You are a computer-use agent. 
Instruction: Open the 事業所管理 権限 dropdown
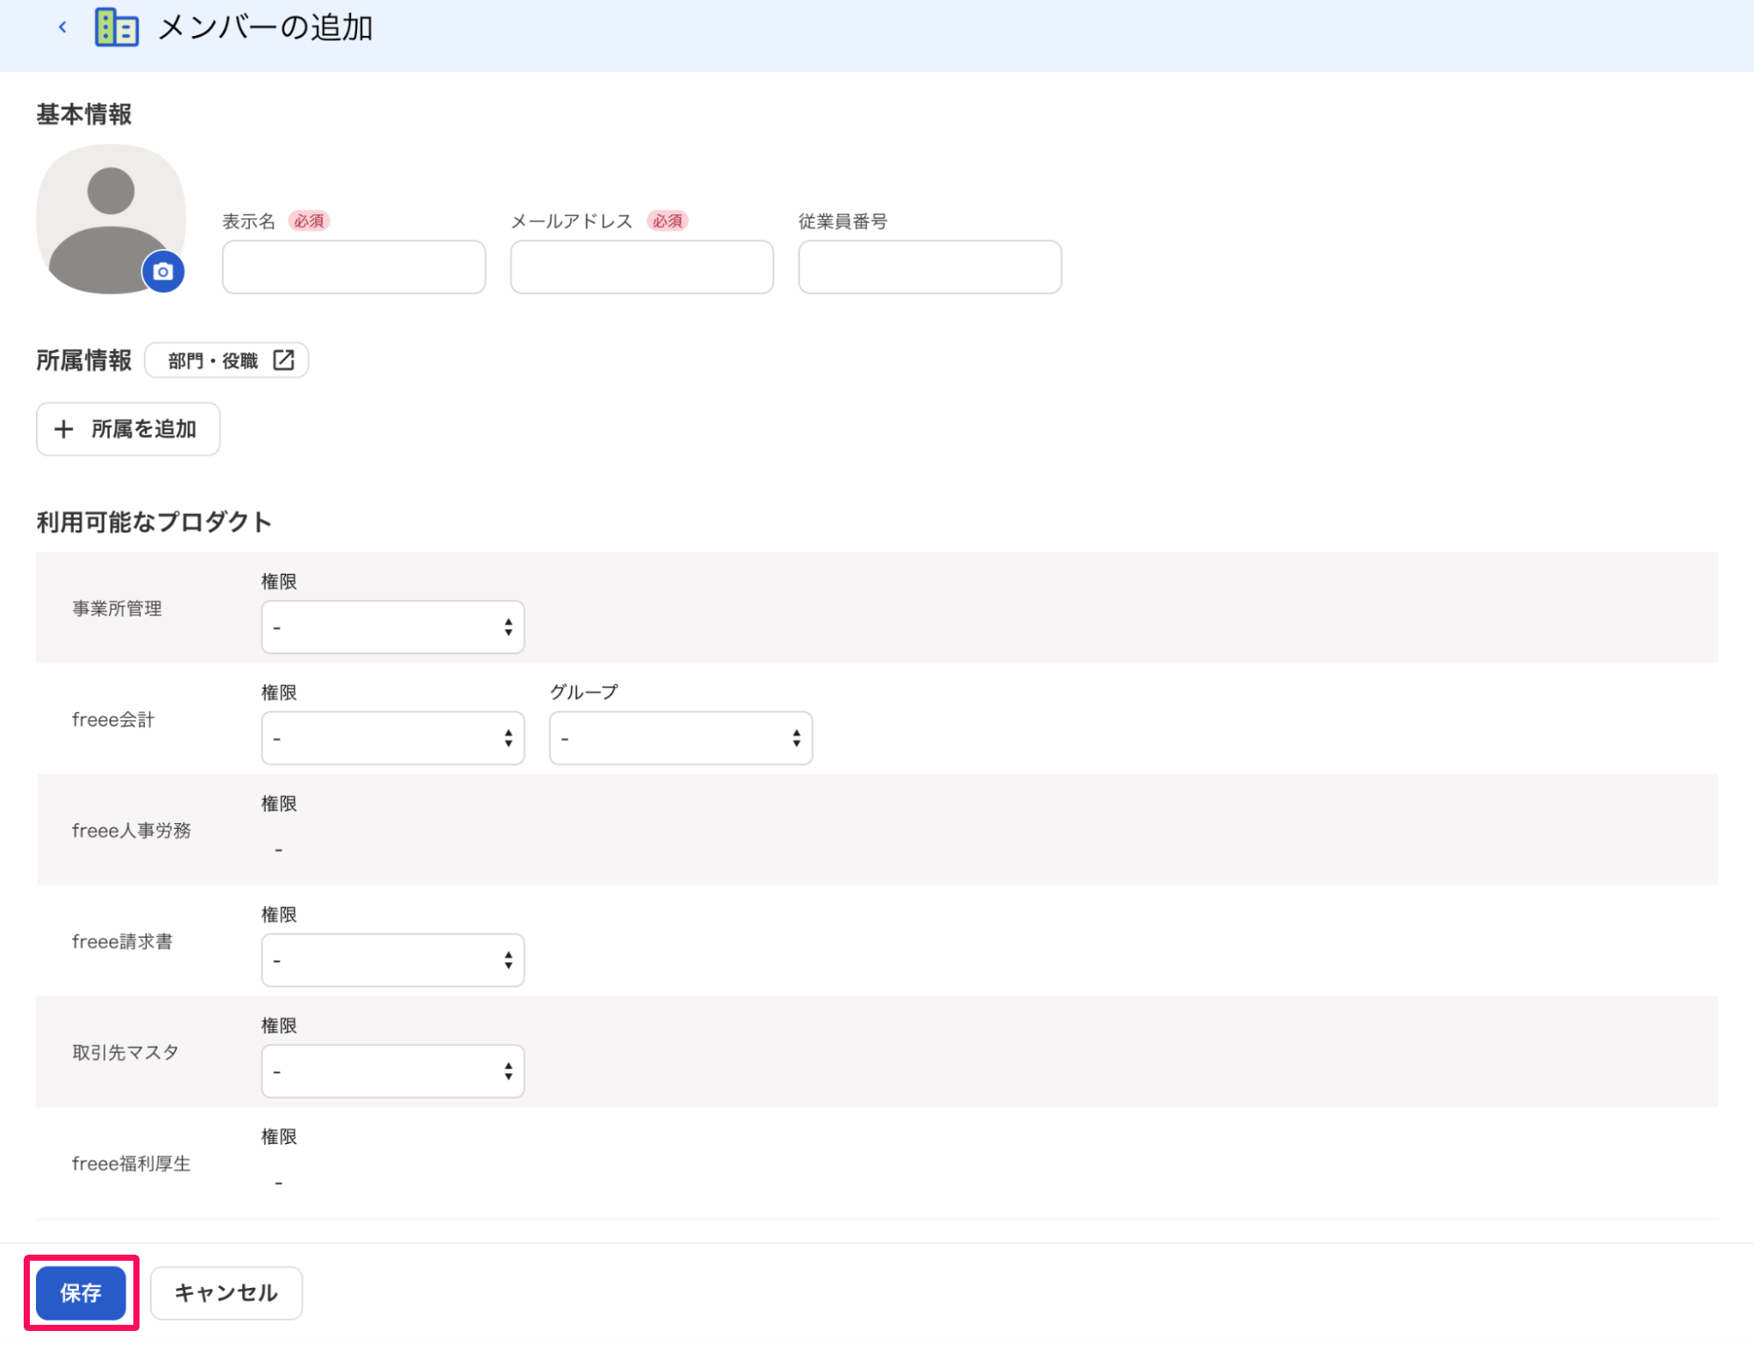click(x=393, y=627)
